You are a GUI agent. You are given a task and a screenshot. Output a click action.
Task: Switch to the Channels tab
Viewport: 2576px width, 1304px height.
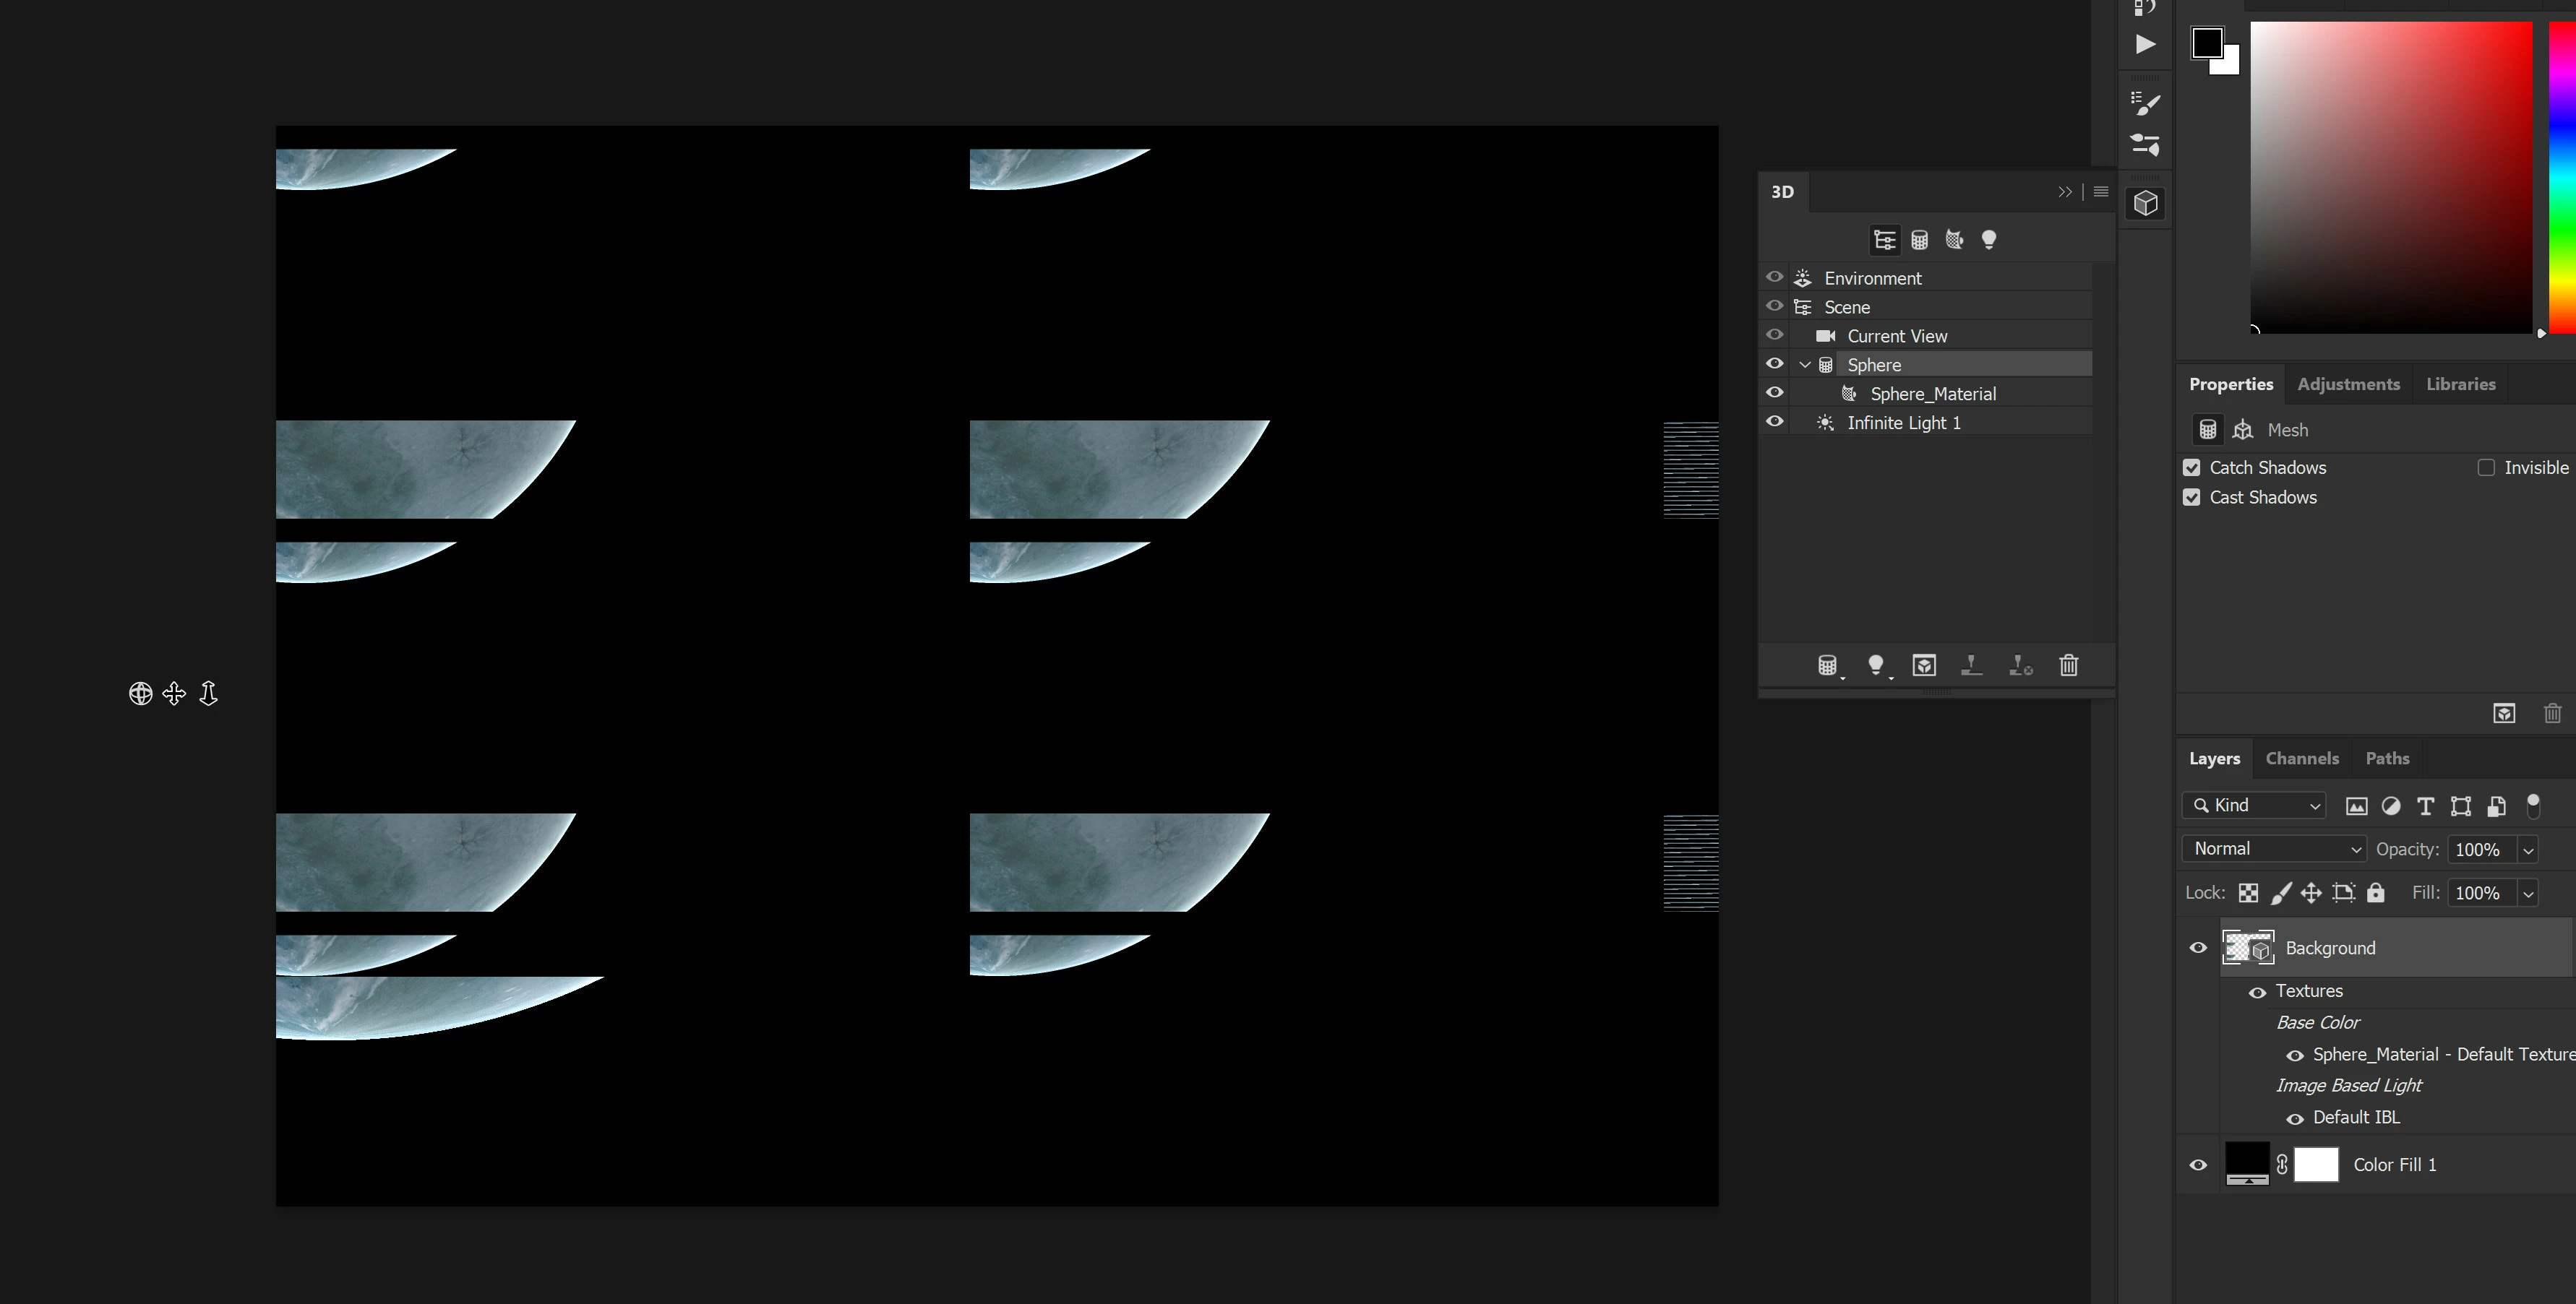coord(2302,759)
